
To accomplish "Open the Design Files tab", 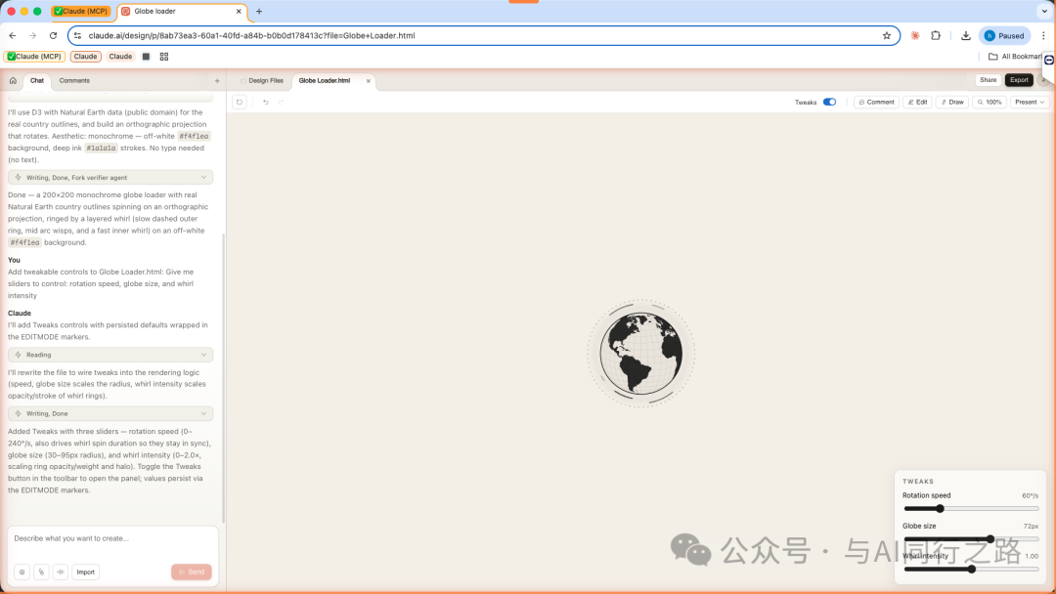I will [x=261, y=80].
